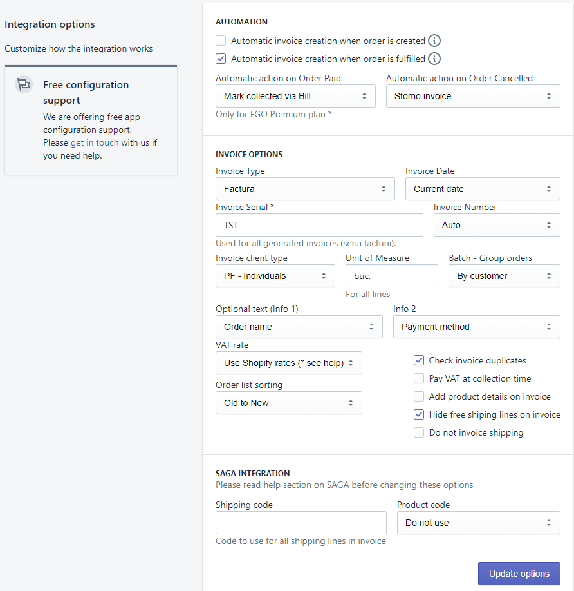Open Automatic action on Order Cancelled dropdown
The height and width of the screenshot is (591, 574).
[x=473, y=96]
